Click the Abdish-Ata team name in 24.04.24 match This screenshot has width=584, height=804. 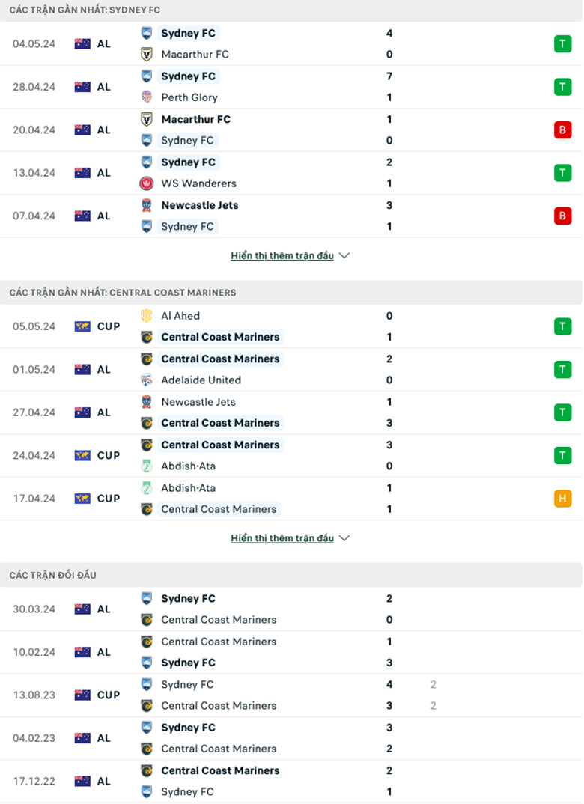click(189, 466)
